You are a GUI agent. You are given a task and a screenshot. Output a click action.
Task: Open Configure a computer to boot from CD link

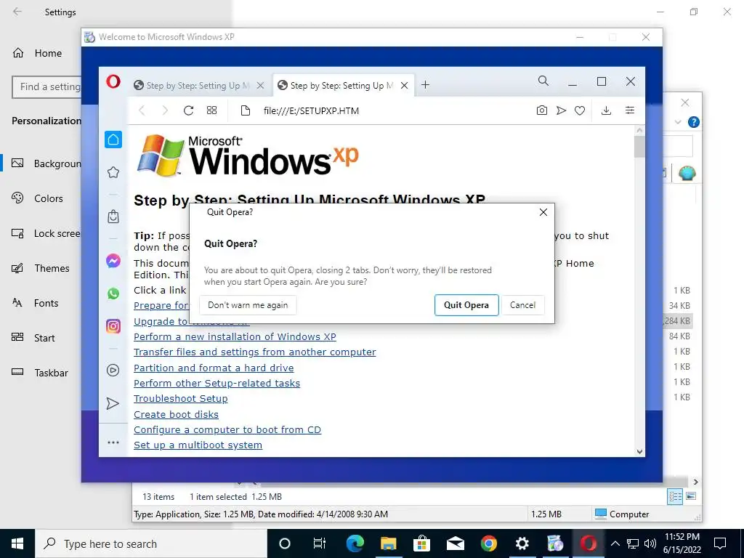[x=227, y=429]
